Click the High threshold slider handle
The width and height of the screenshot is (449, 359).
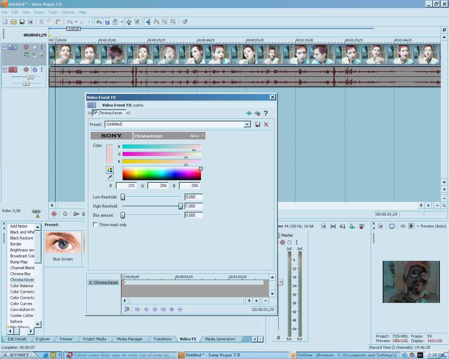pyautogui.click(x=181, y=206)
